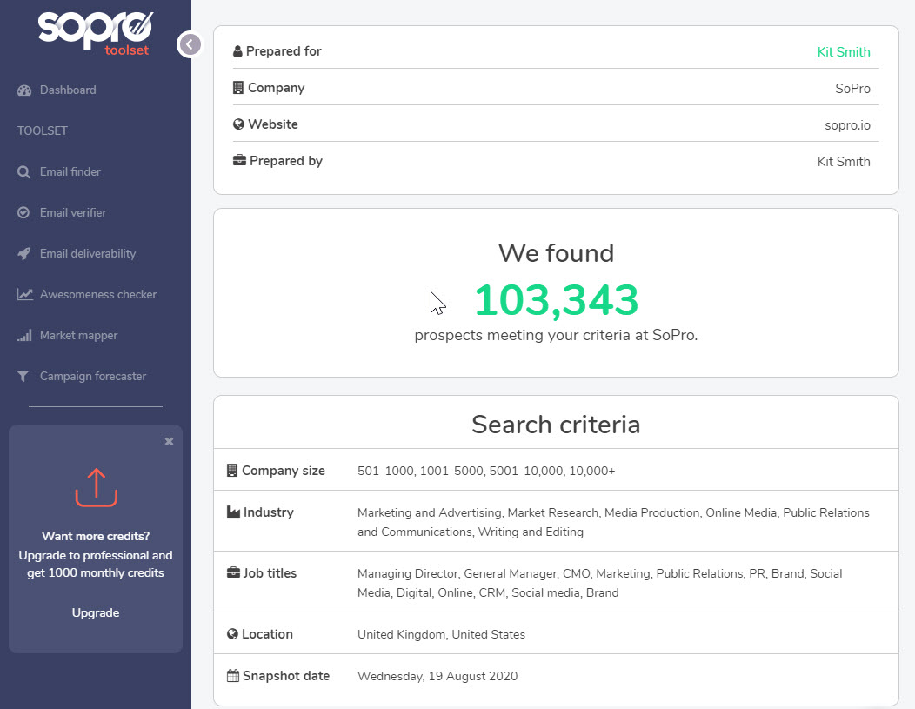The height and width of the screenshot is (709, 915).
Task: Click the Company size building icon
Action: [231, 471]
